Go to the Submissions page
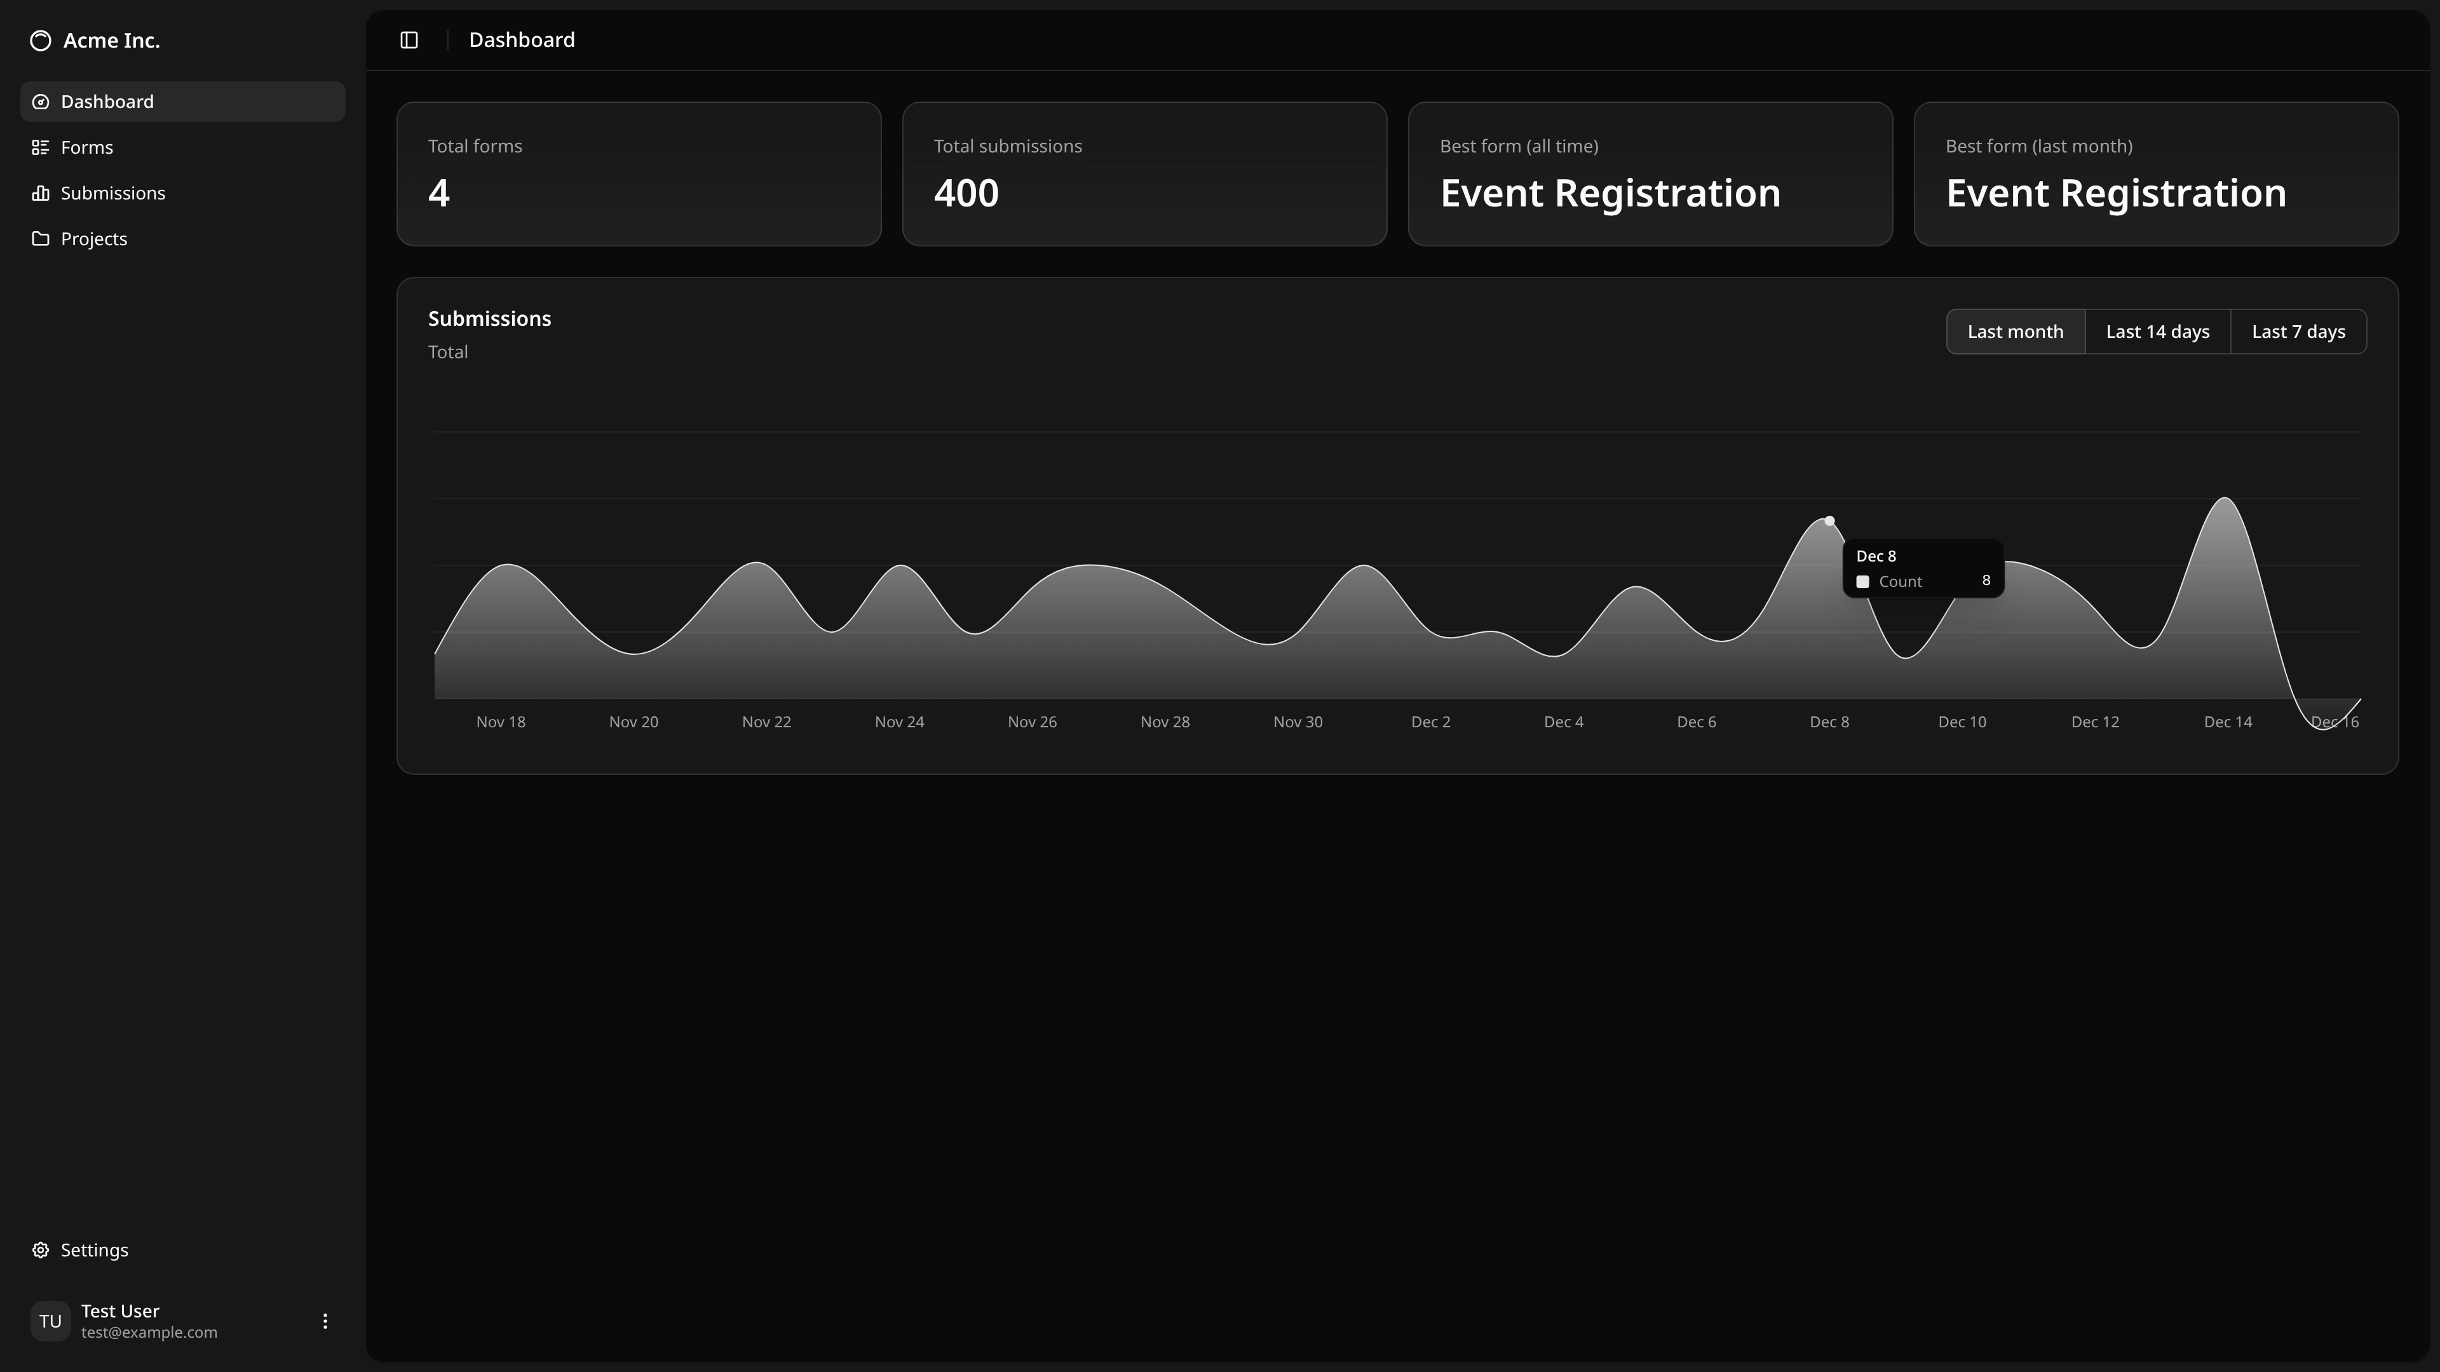 tap(112, 193)
